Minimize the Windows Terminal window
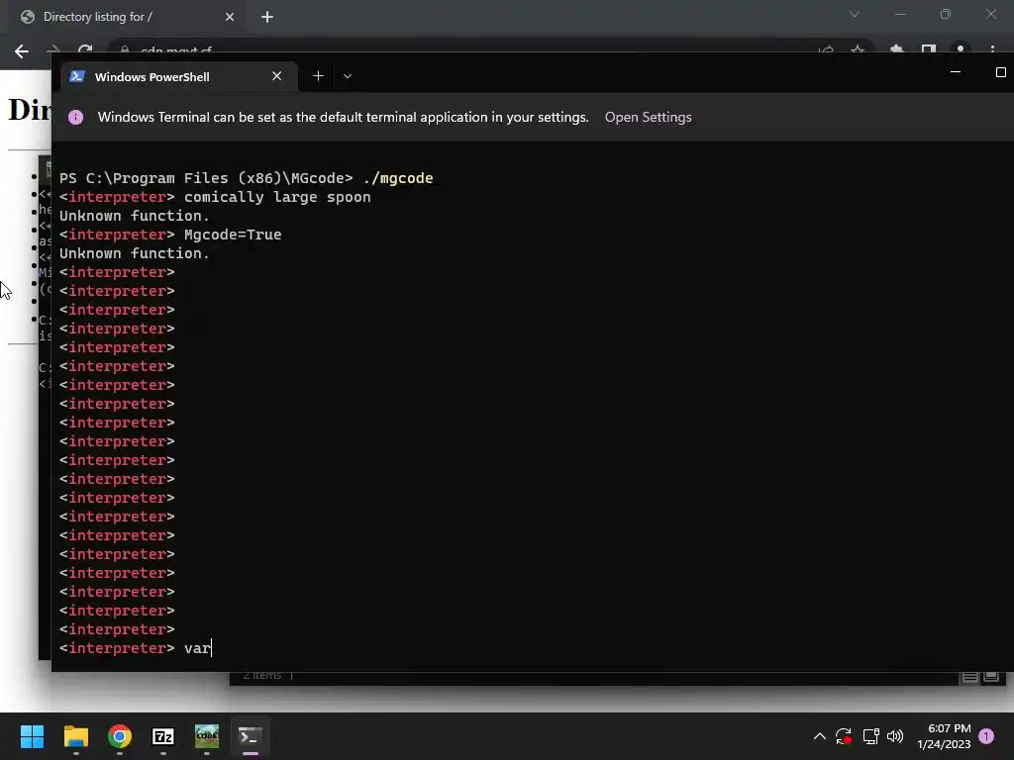This screenshot has height=760, width=1014. (956, 72)
